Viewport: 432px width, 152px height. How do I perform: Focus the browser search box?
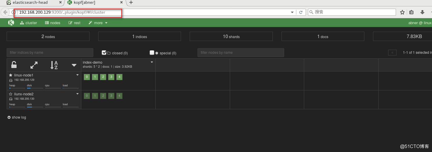pos(352,12)
